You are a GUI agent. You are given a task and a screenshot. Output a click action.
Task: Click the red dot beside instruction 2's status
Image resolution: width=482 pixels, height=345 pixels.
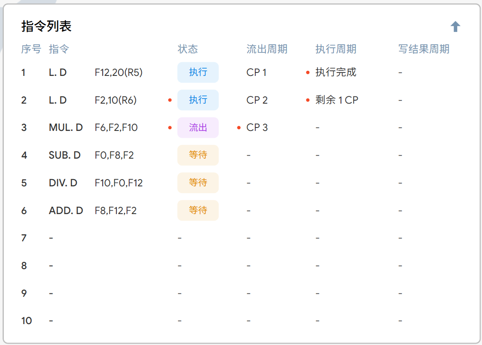170,100
